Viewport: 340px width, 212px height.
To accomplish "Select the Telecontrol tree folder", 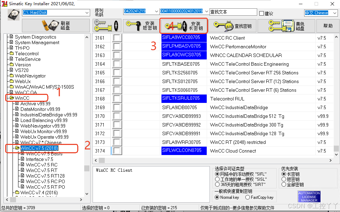I will [x=27, y=54].
